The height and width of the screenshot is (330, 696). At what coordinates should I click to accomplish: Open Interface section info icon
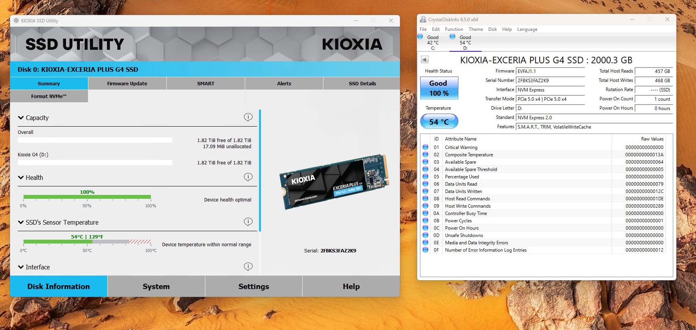[248, 266]
